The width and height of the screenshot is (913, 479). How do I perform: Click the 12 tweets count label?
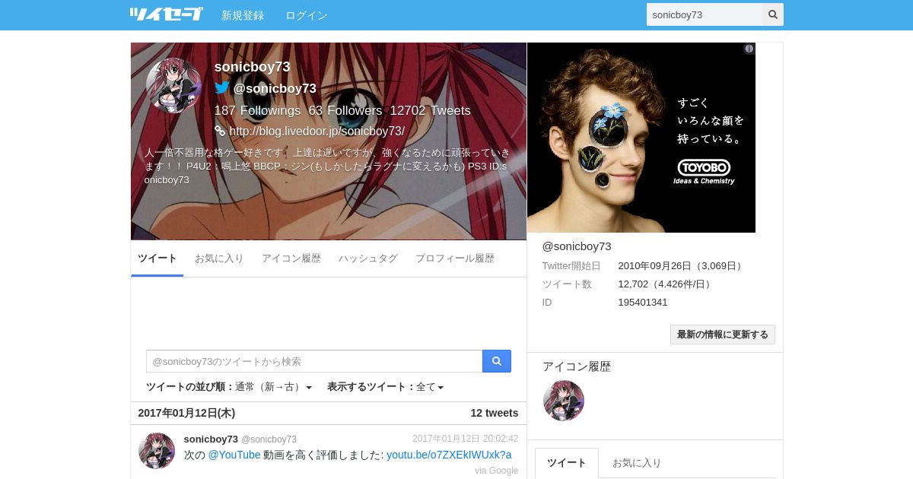coord(495,413)
